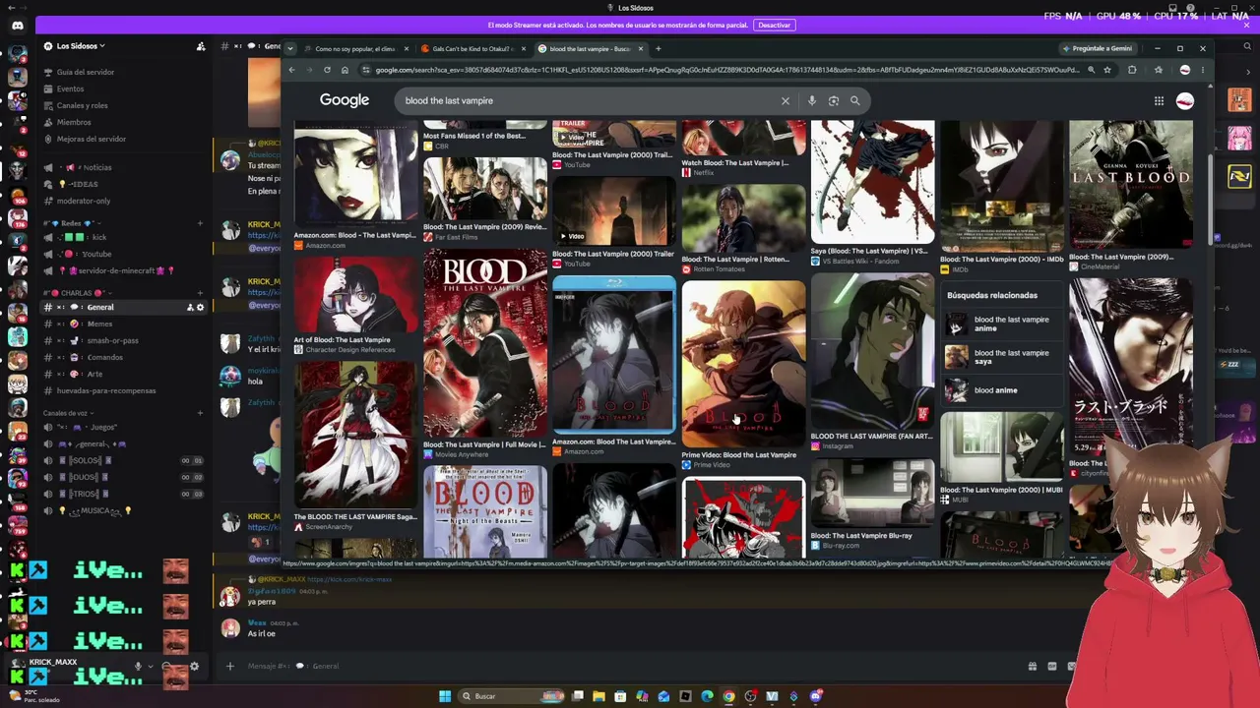Submit search with magnifier icon
The height and width of the screenshot is (708, 1260).
coord(855,100)
